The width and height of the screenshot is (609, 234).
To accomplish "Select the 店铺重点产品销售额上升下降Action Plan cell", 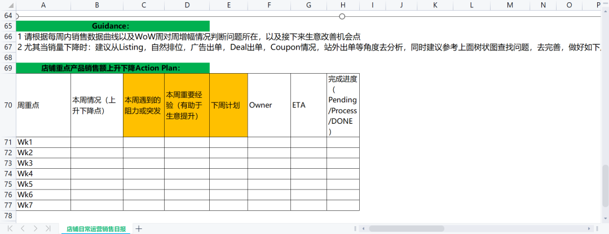I will click(112, 68).
